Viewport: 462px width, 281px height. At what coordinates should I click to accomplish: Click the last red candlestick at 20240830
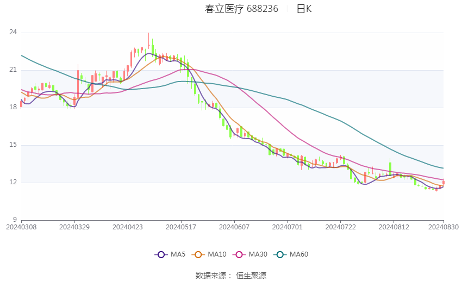[x=444, y=183]
